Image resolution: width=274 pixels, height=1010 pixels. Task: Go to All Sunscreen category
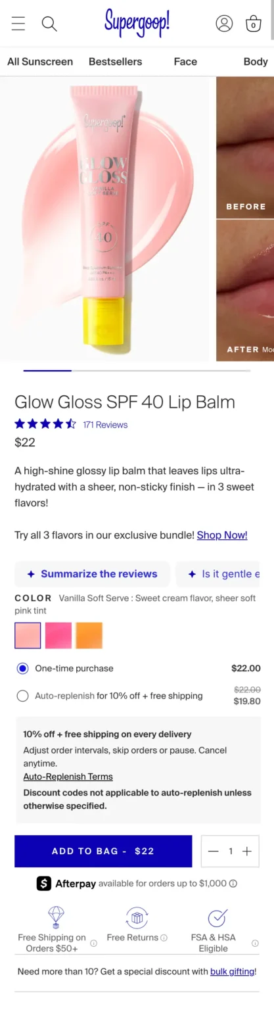point(40,61)
